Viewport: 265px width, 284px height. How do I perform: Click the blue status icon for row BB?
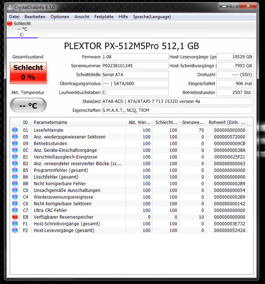click(15, 183)
